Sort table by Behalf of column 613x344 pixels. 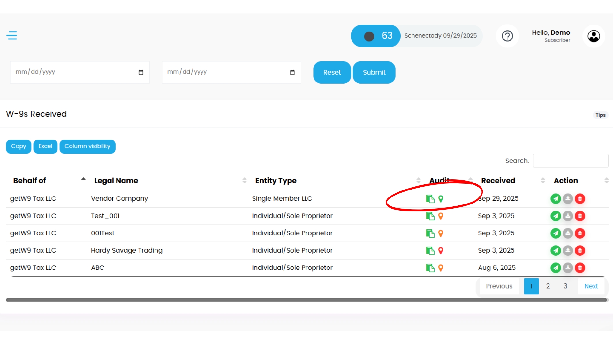30,181
